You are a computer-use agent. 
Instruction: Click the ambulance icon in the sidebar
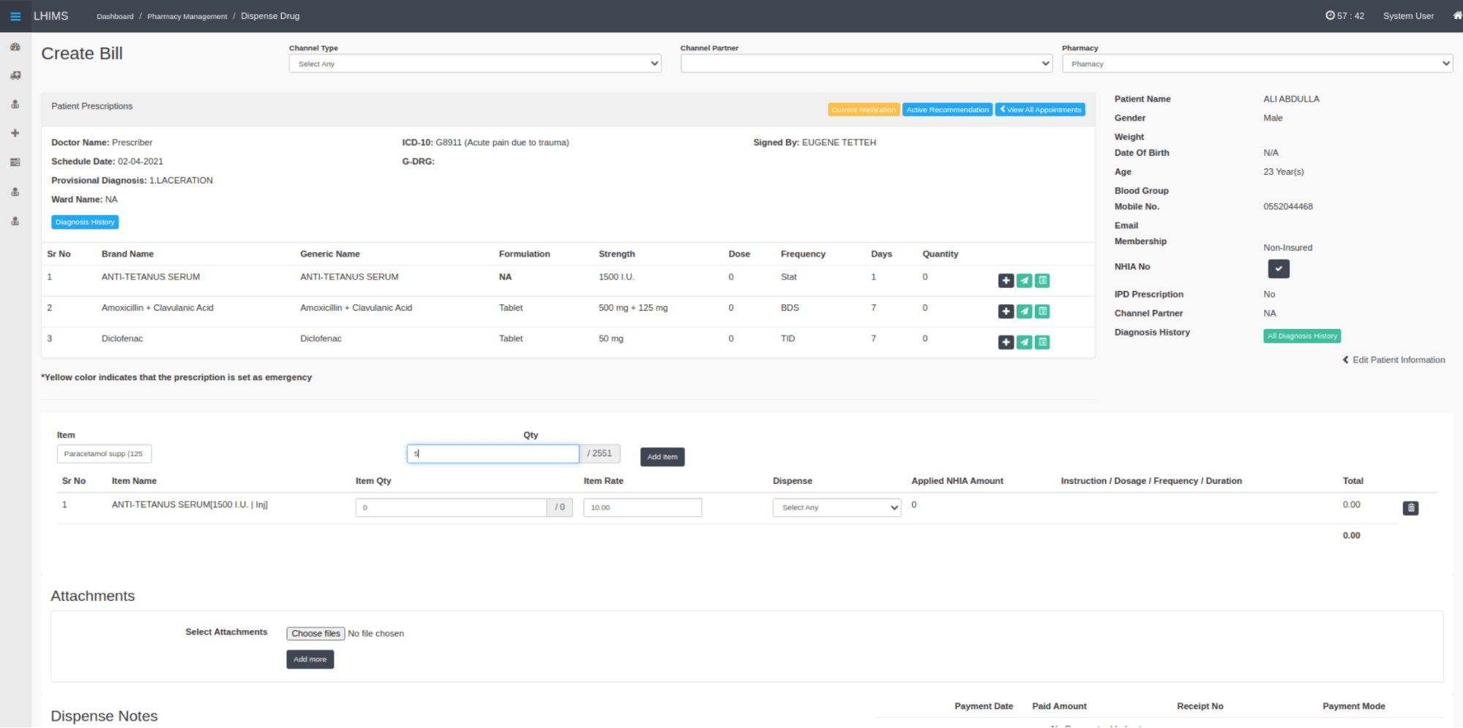pos(15,75)
